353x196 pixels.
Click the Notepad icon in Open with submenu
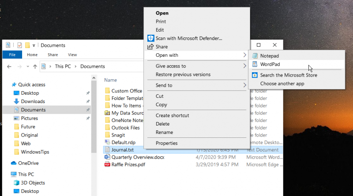pyautogui.click(x=255, y=56)
